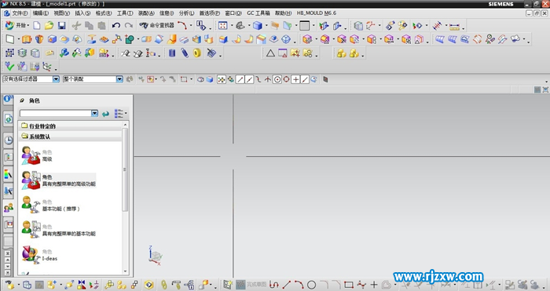Click the Cut scissors icon
550x291 pixels.
(76, 26)
